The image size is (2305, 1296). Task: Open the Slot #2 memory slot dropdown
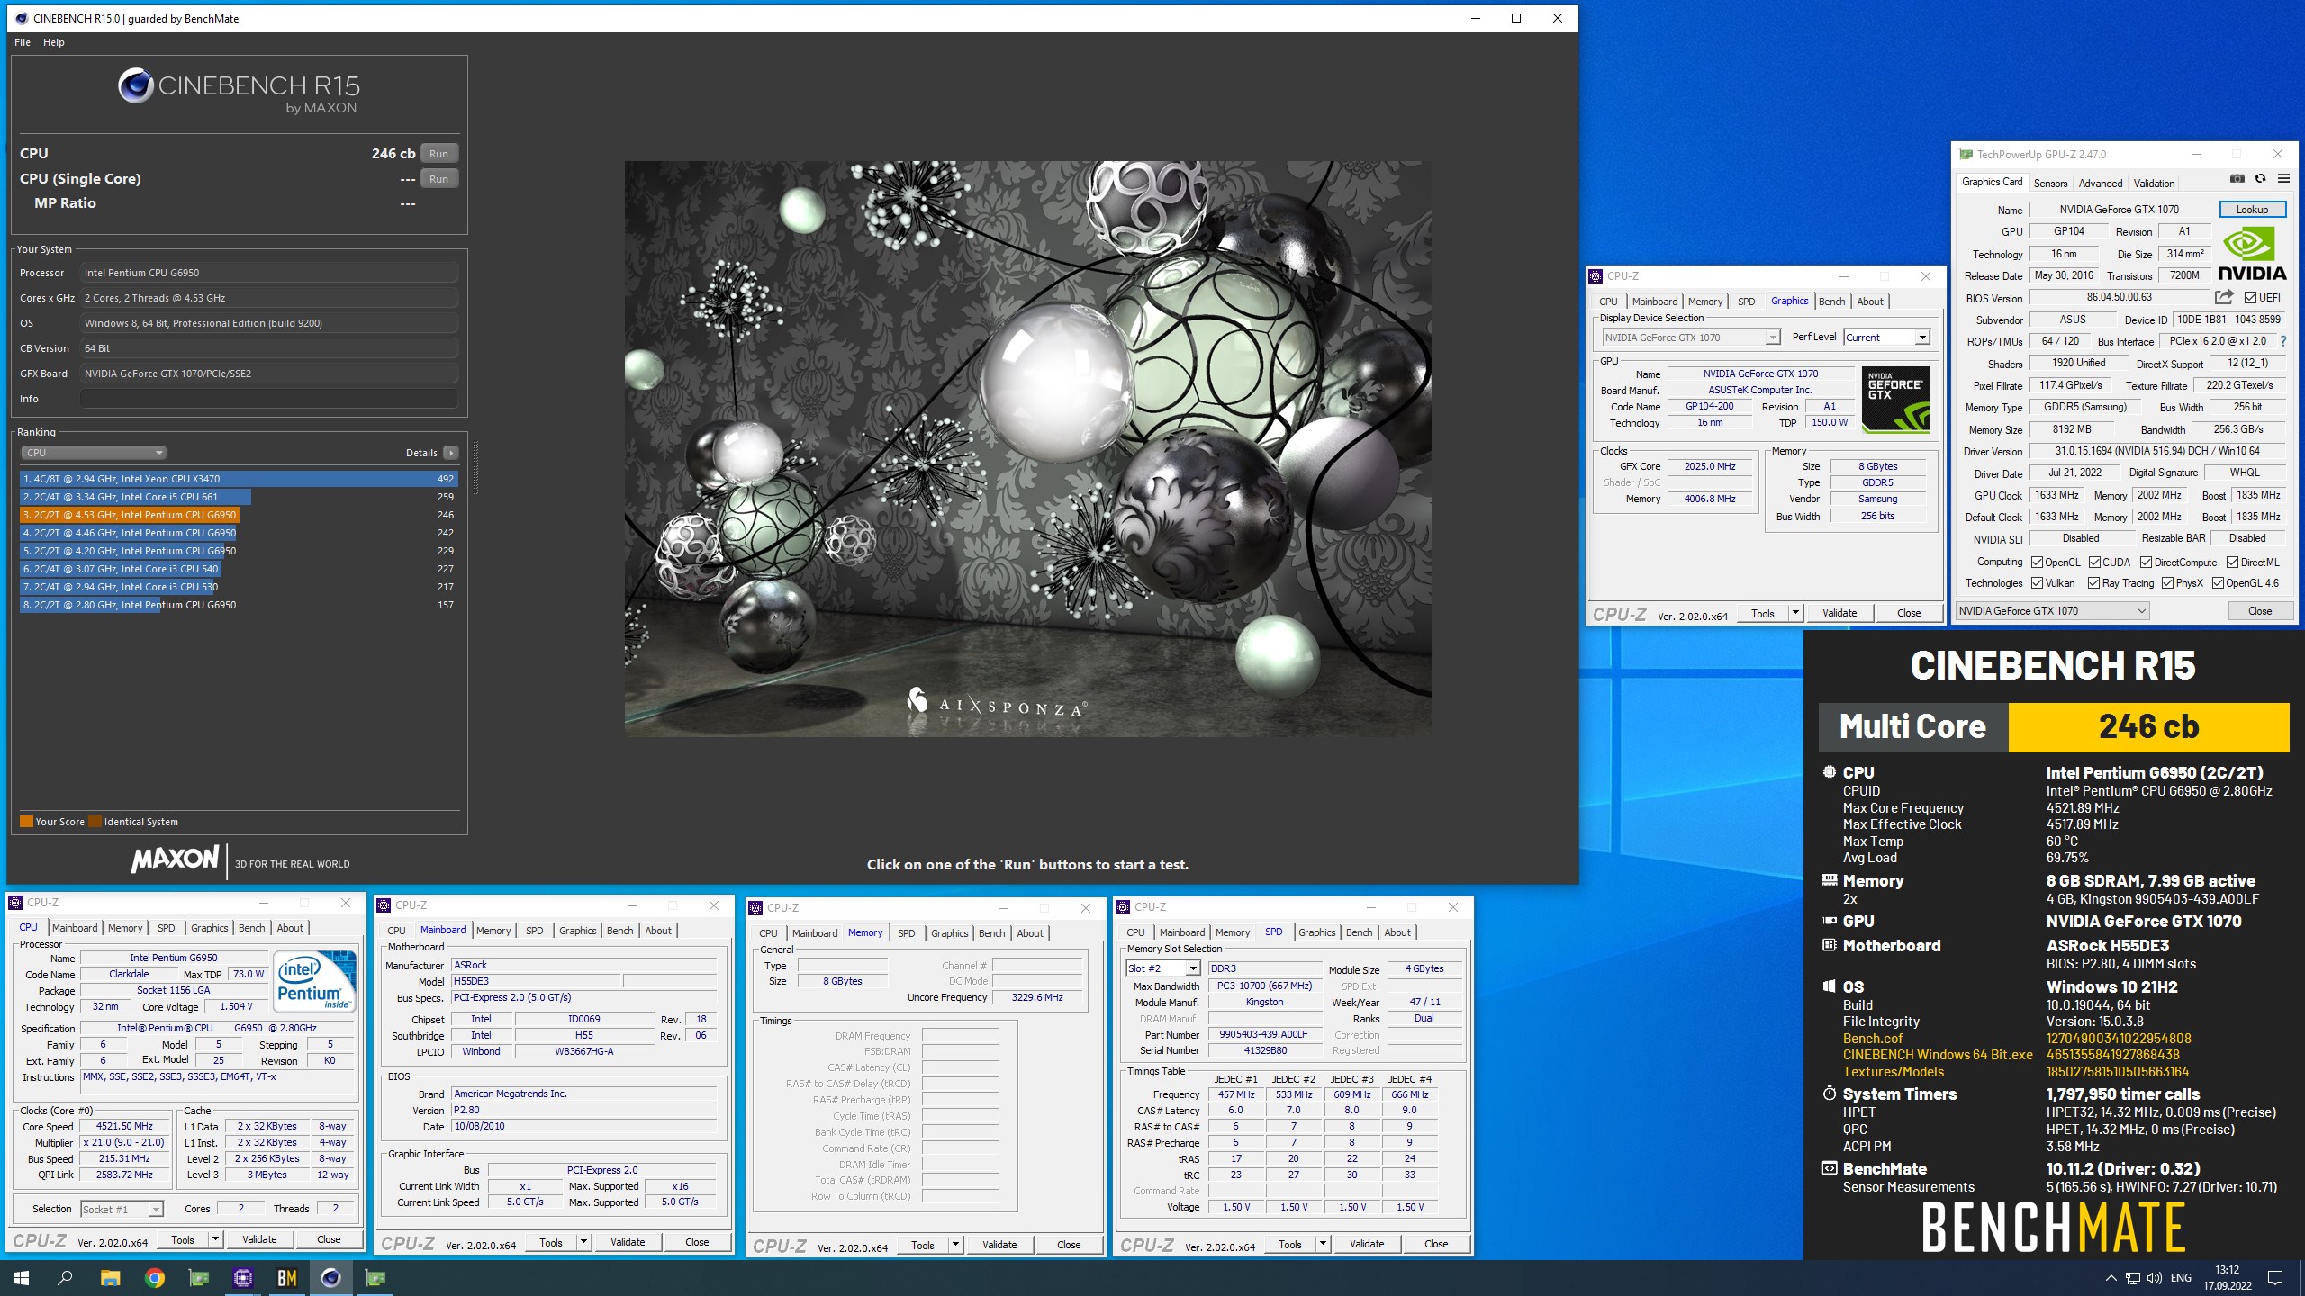point(1162,968)
